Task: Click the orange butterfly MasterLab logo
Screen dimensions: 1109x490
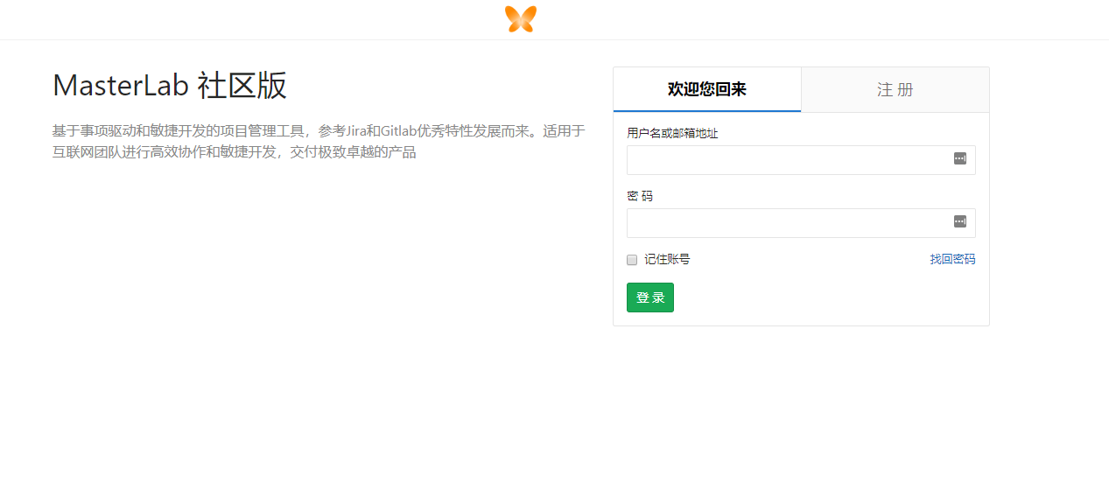Action: 521,19
